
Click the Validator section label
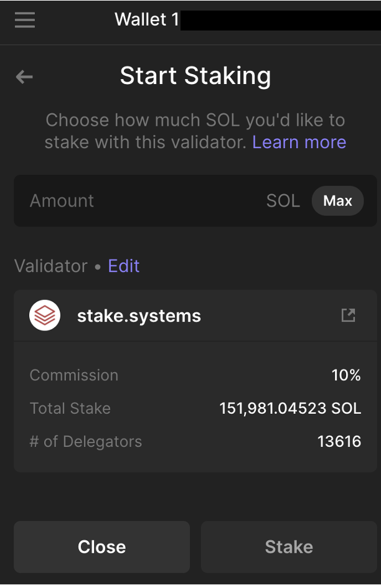51,266
